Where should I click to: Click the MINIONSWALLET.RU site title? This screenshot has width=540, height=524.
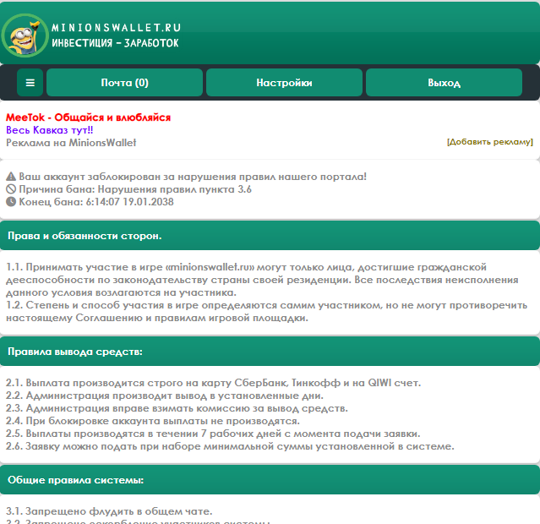116,28
